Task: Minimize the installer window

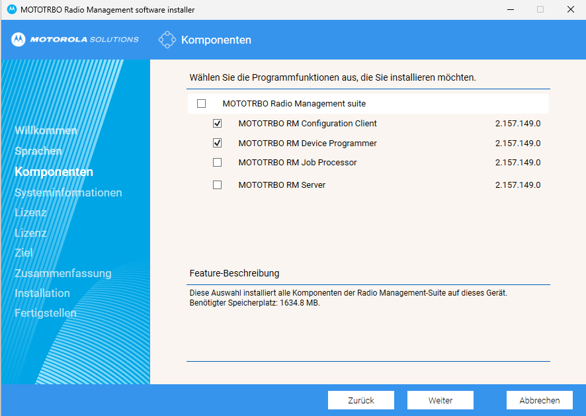Action: (x=511, y=9)
